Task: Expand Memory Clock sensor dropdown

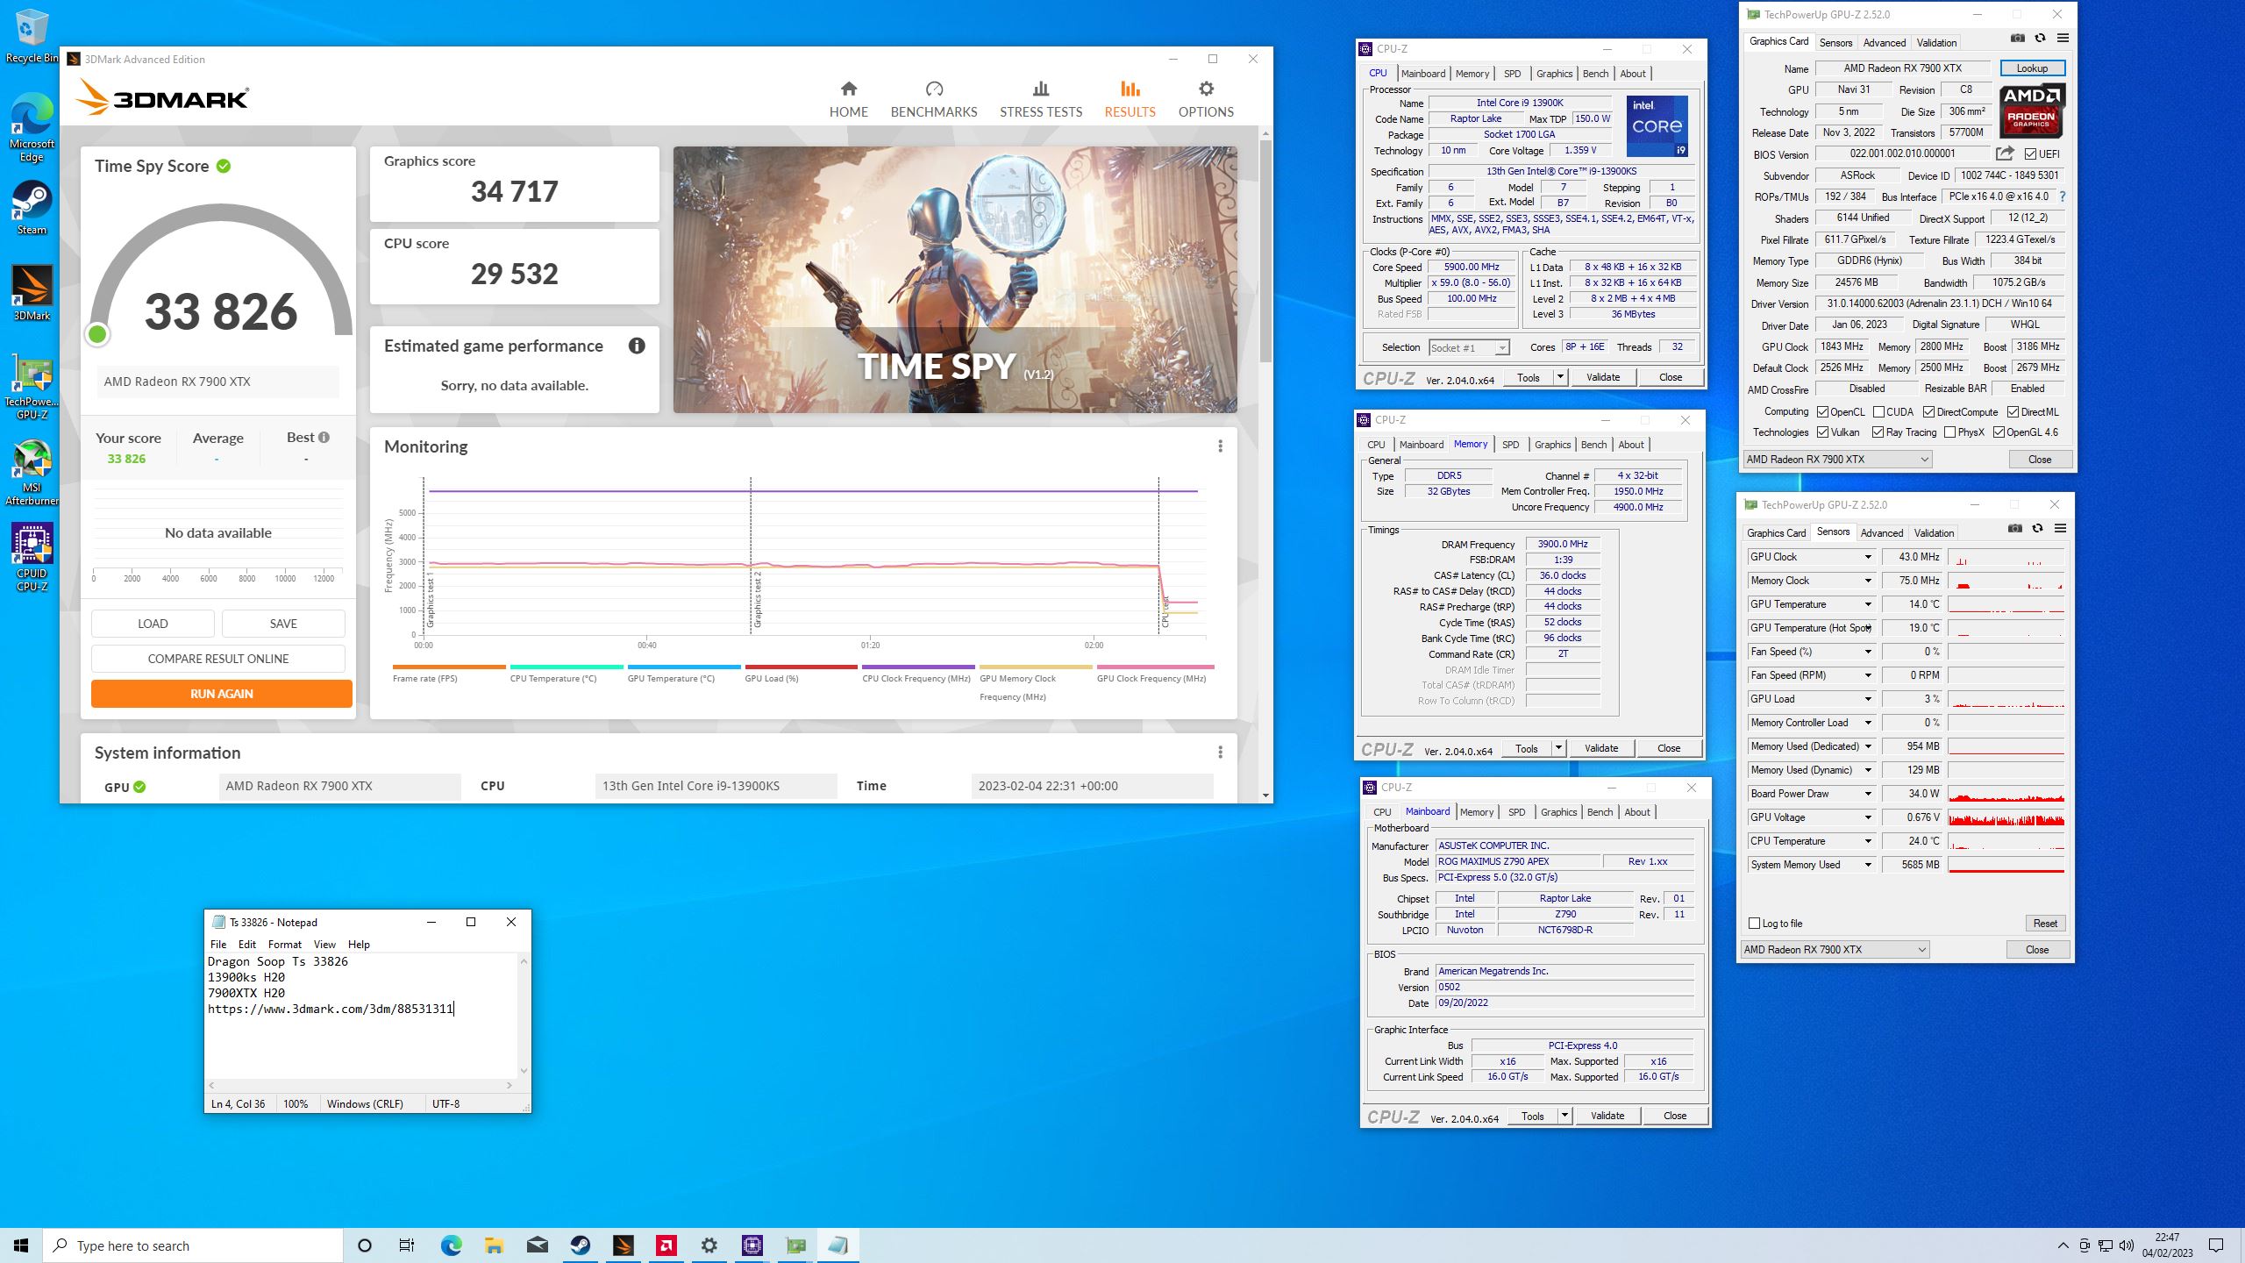Action: tap(1868, 581)
